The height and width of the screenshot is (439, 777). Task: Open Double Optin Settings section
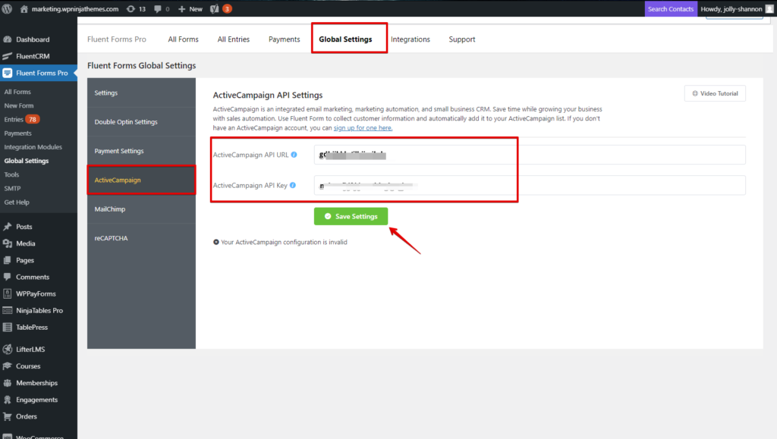point(141,122)
